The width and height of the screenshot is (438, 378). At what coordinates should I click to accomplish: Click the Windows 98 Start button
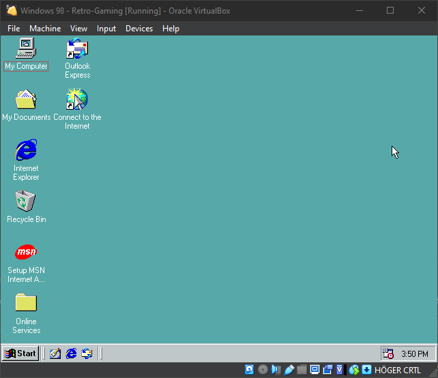click(x=20, y=353)
